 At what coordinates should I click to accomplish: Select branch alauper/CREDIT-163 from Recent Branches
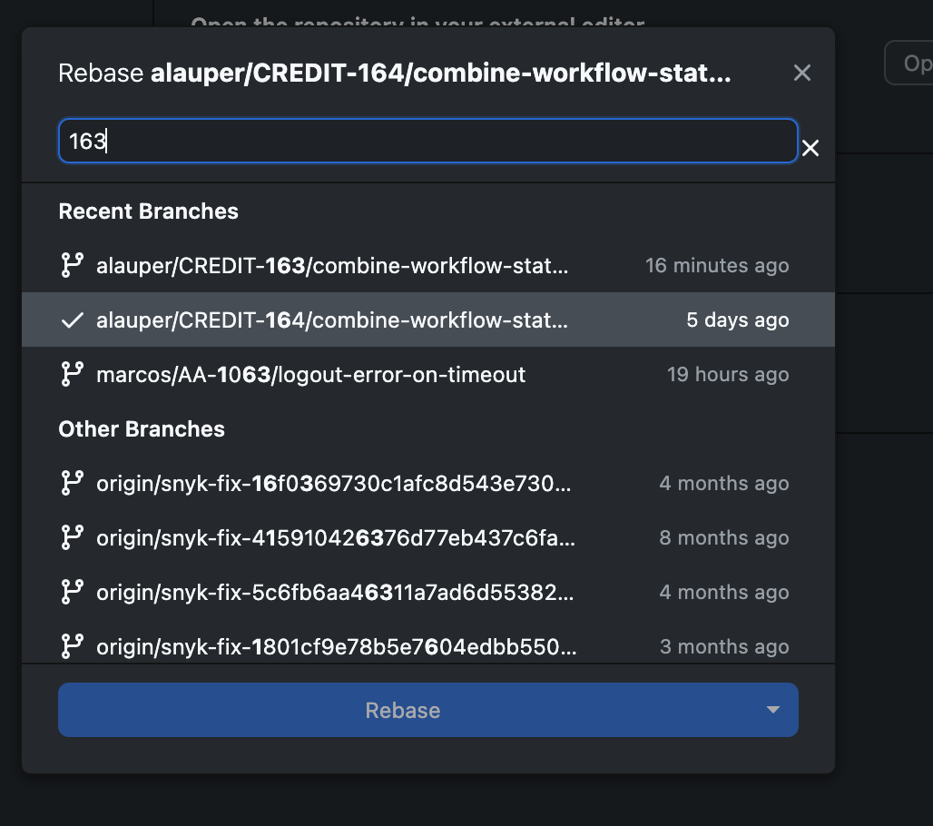332,265
